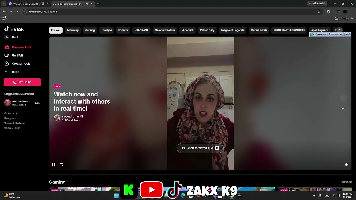Click the TikTok logo
This screenshot has height=200, width=356.
pyautogui.click(x=14, y=29)
